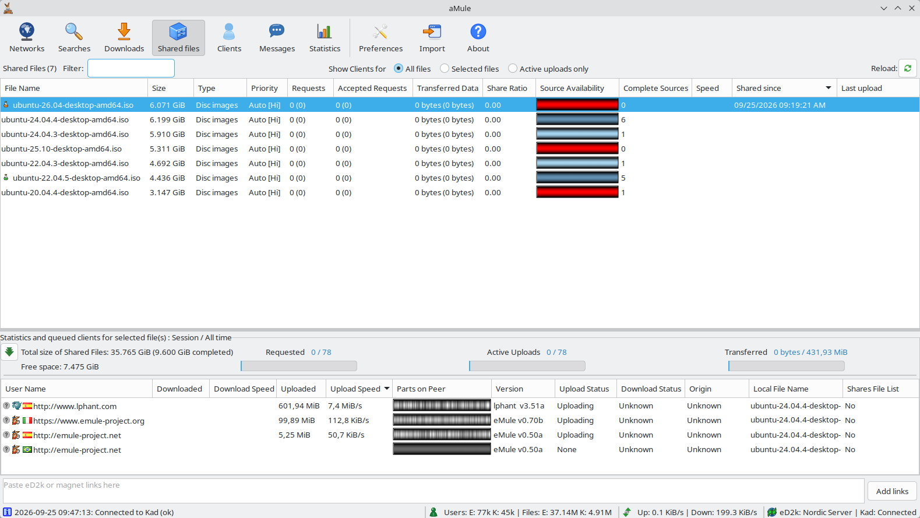Screen dimensions: 920x518
Task: Open the Networks page
Action: 27,38
